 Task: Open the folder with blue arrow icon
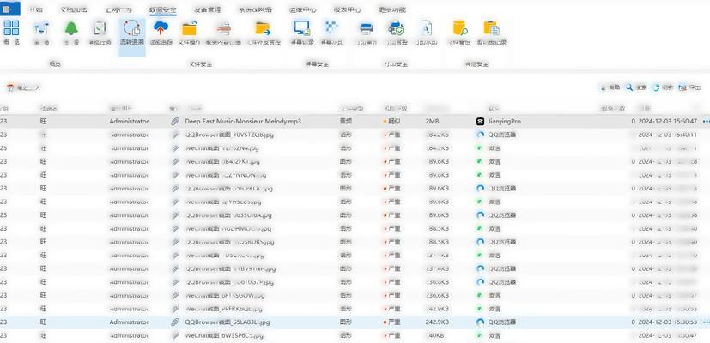pyautogui.click(x=263, y=29)
